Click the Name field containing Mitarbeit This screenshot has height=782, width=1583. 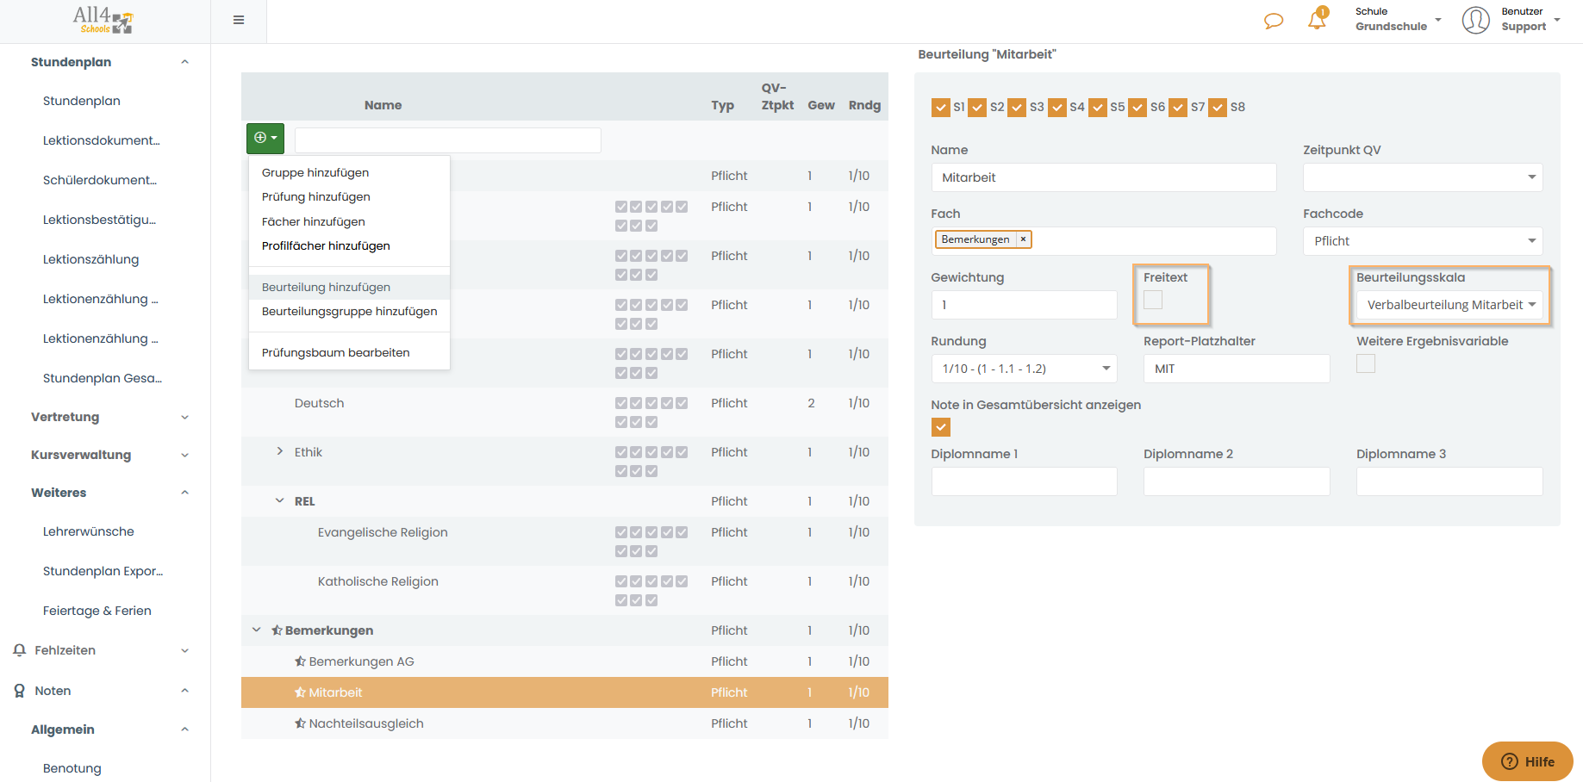coord(1104,177)
